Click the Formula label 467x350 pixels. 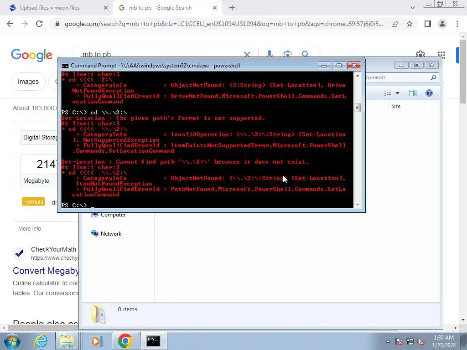33,202
